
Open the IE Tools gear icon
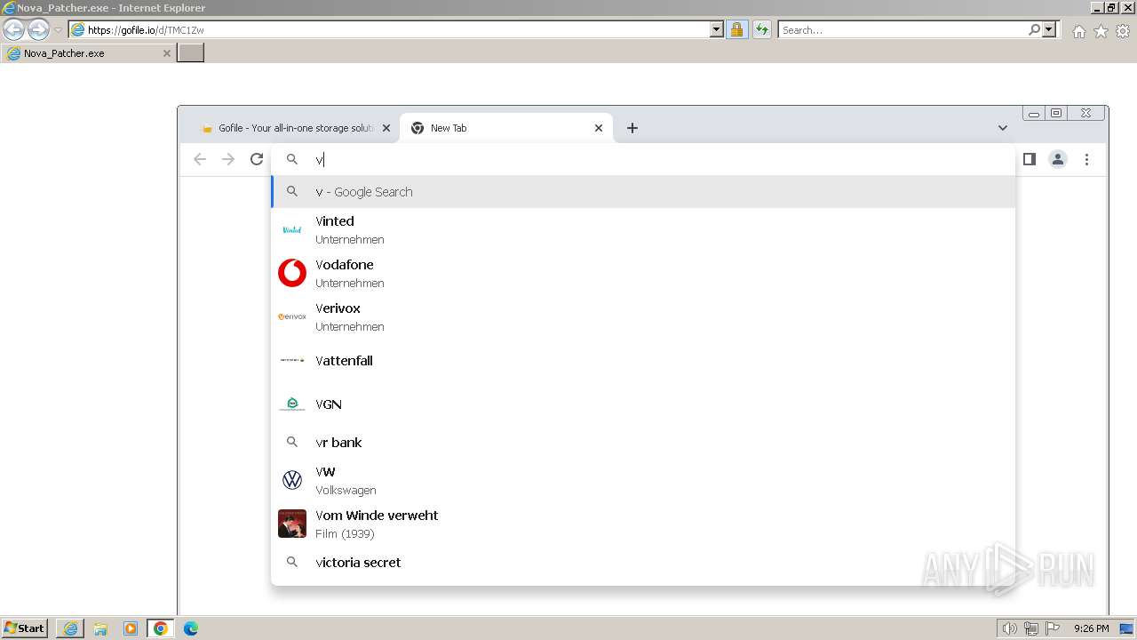point(1123,31)
